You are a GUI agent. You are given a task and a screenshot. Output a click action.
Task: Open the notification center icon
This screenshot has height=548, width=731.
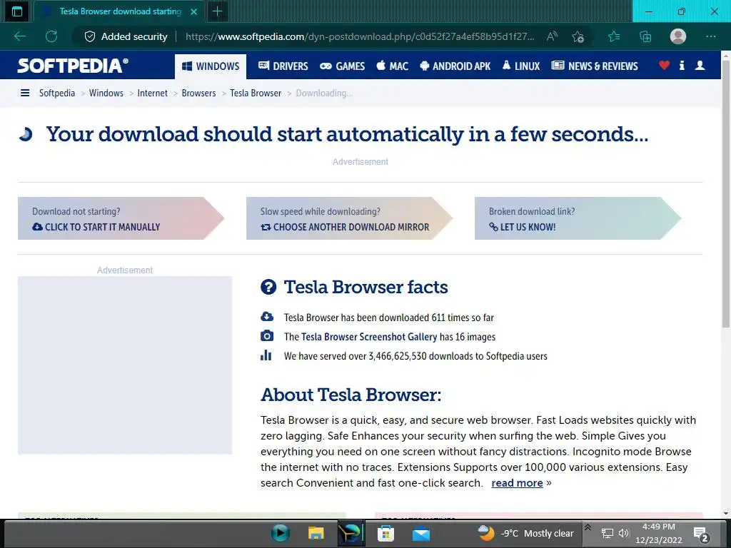[x=700, y=534]
